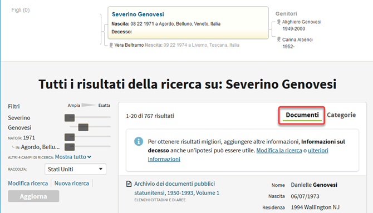Click the blue info icon
Screen dimensions: 373x213
pos(139,141)
